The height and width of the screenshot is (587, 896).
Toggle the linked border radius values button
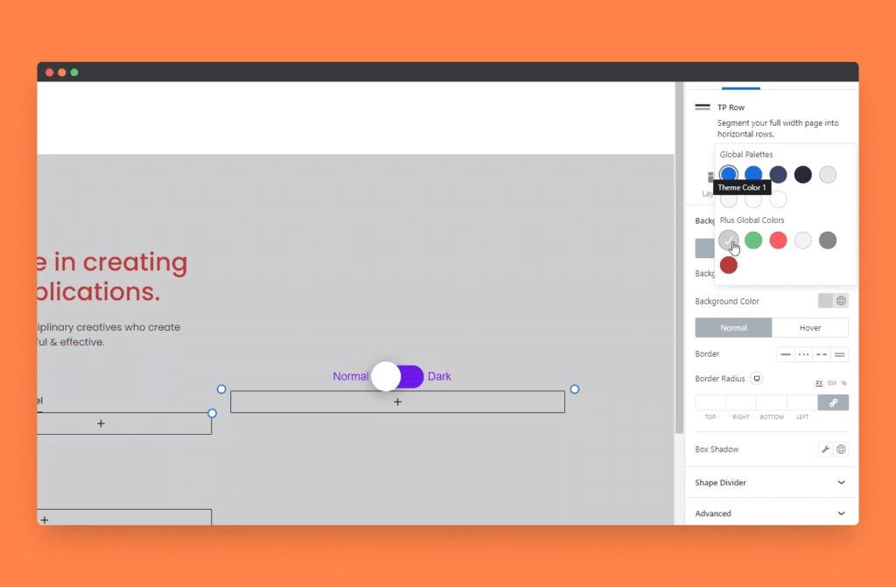click(833, 402)
